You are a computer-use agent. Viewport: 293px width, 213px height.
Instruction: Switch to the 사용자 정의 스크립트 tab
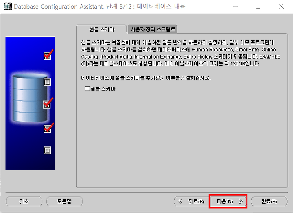(153, 29)
